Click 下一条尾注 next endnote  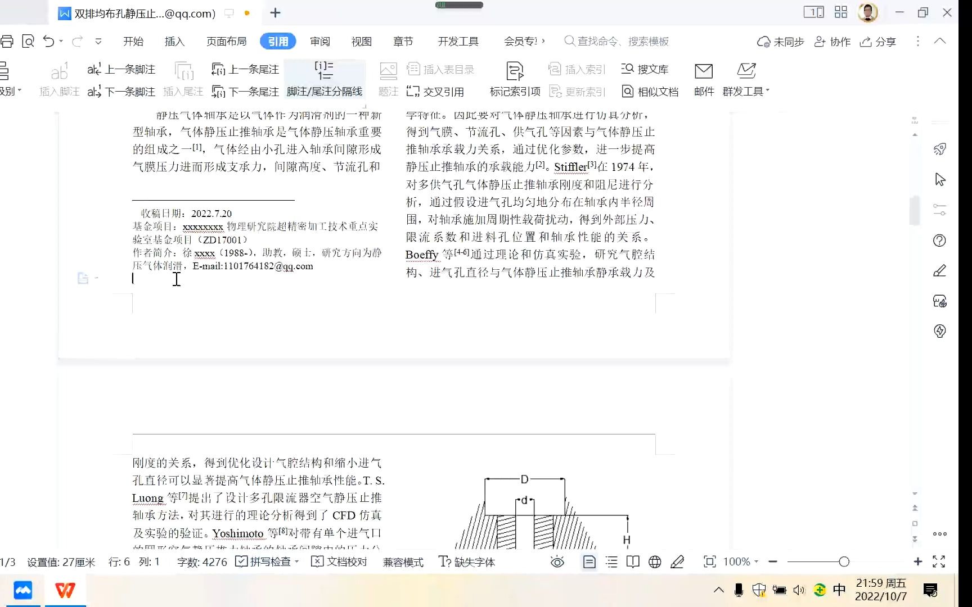245,92
